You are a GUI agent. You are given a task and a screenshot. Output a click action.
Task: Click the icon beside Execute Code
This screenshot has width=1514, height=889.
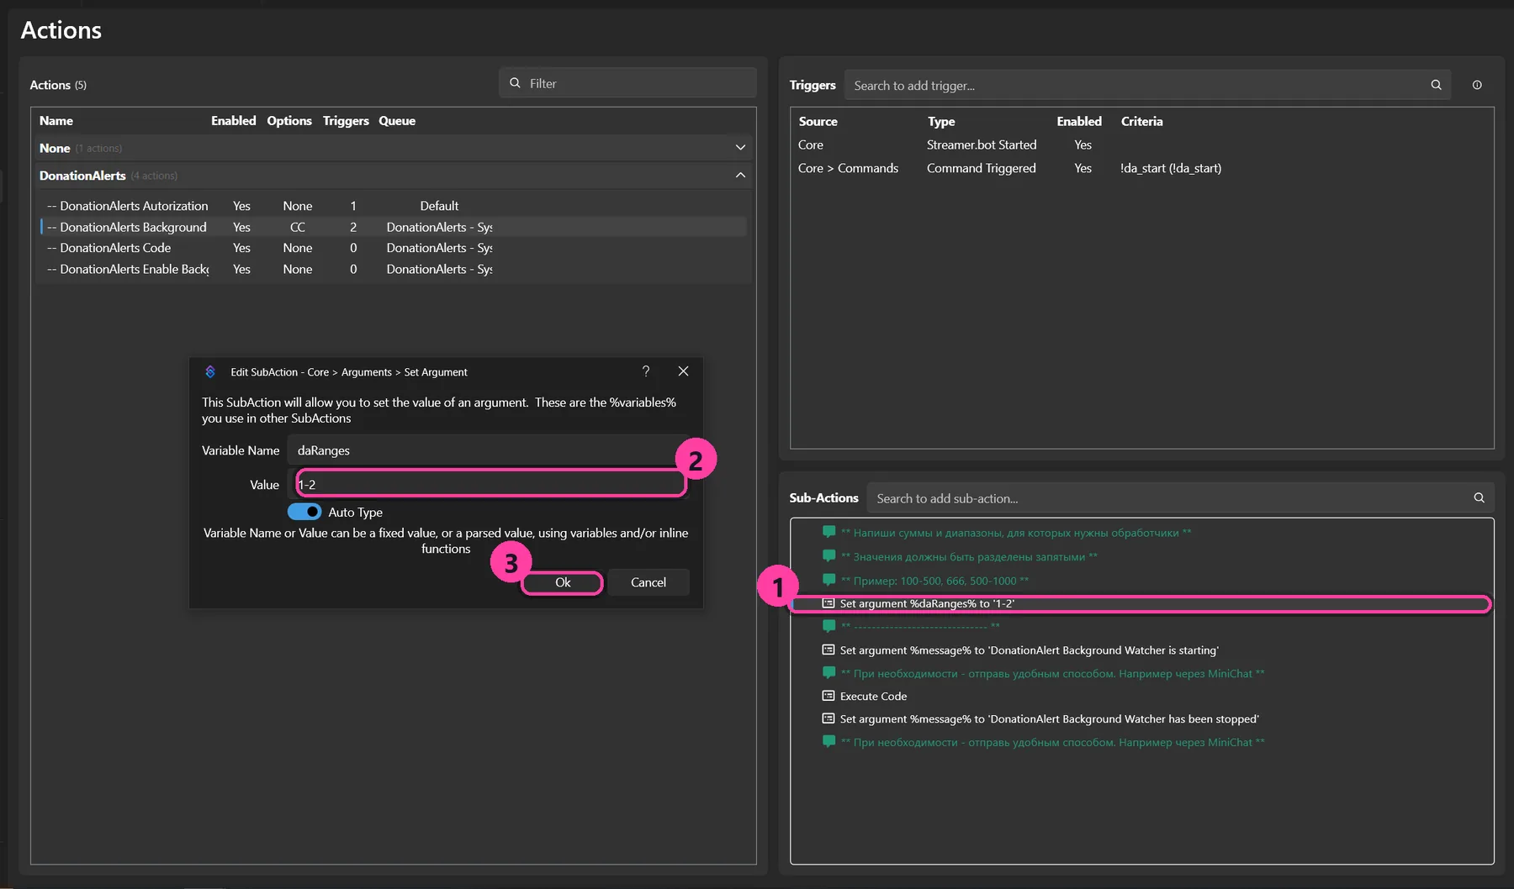tap(828, 696)
